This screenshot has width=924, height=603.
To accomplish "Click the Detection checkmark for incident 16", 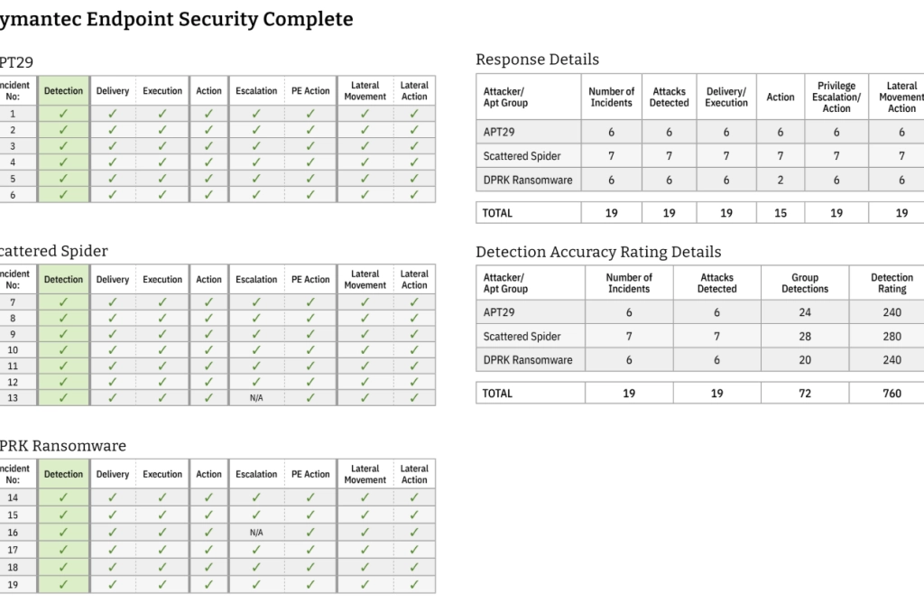I will click(63, 533).
